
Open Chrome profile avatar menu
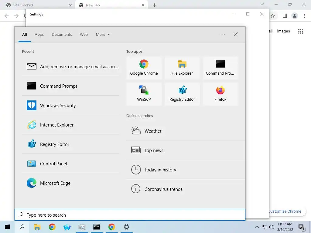point(295,16)
